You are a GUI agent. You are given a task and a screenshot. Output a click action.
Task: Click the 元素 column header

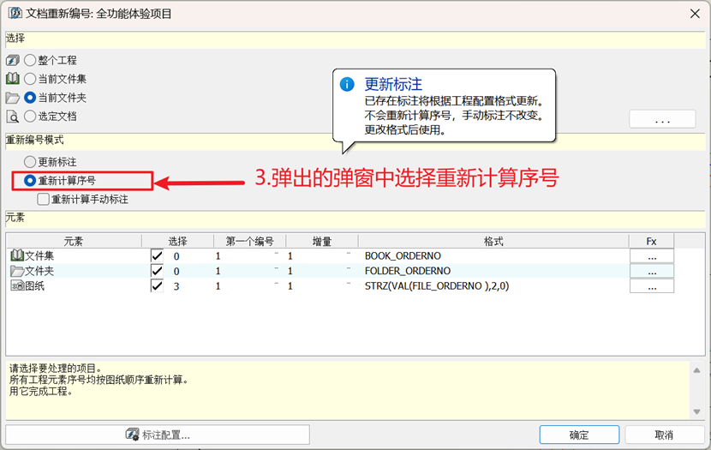point(74,241)
